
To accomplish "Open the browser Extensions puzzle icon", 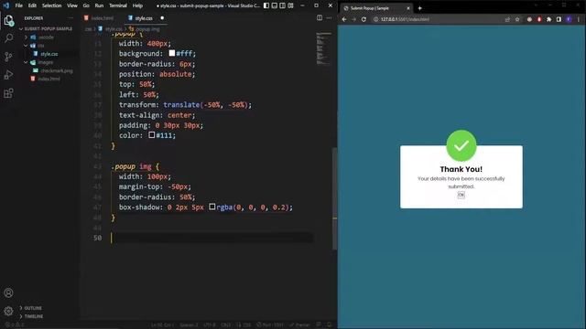I will (549, 19).
